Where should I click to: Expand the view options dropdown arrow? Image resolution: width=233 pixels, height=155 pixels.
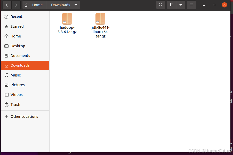point(181,5)
